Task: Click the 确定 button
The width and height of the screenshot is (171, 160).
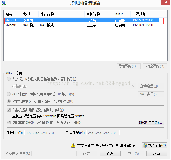Action: click(87, 153)
